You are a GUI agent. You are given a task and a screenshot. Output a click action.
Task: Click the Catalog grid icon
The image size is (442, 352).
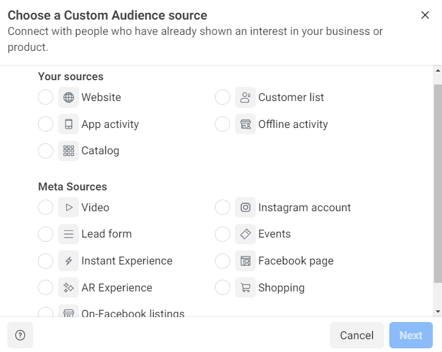click(69, 151)
